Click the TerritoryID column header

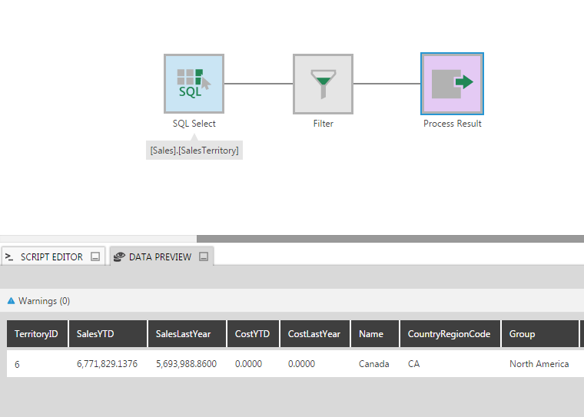[x=37, y=333]
